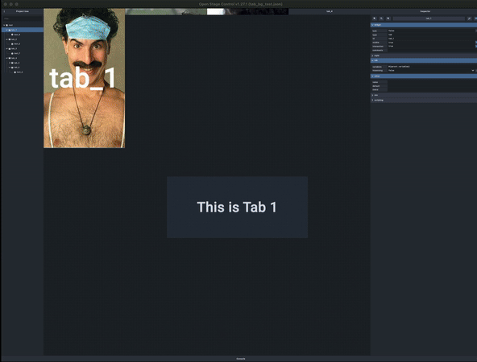
Task: Collapse tab_2 node arrow in project tree
Action: click(x=6, y=39)
